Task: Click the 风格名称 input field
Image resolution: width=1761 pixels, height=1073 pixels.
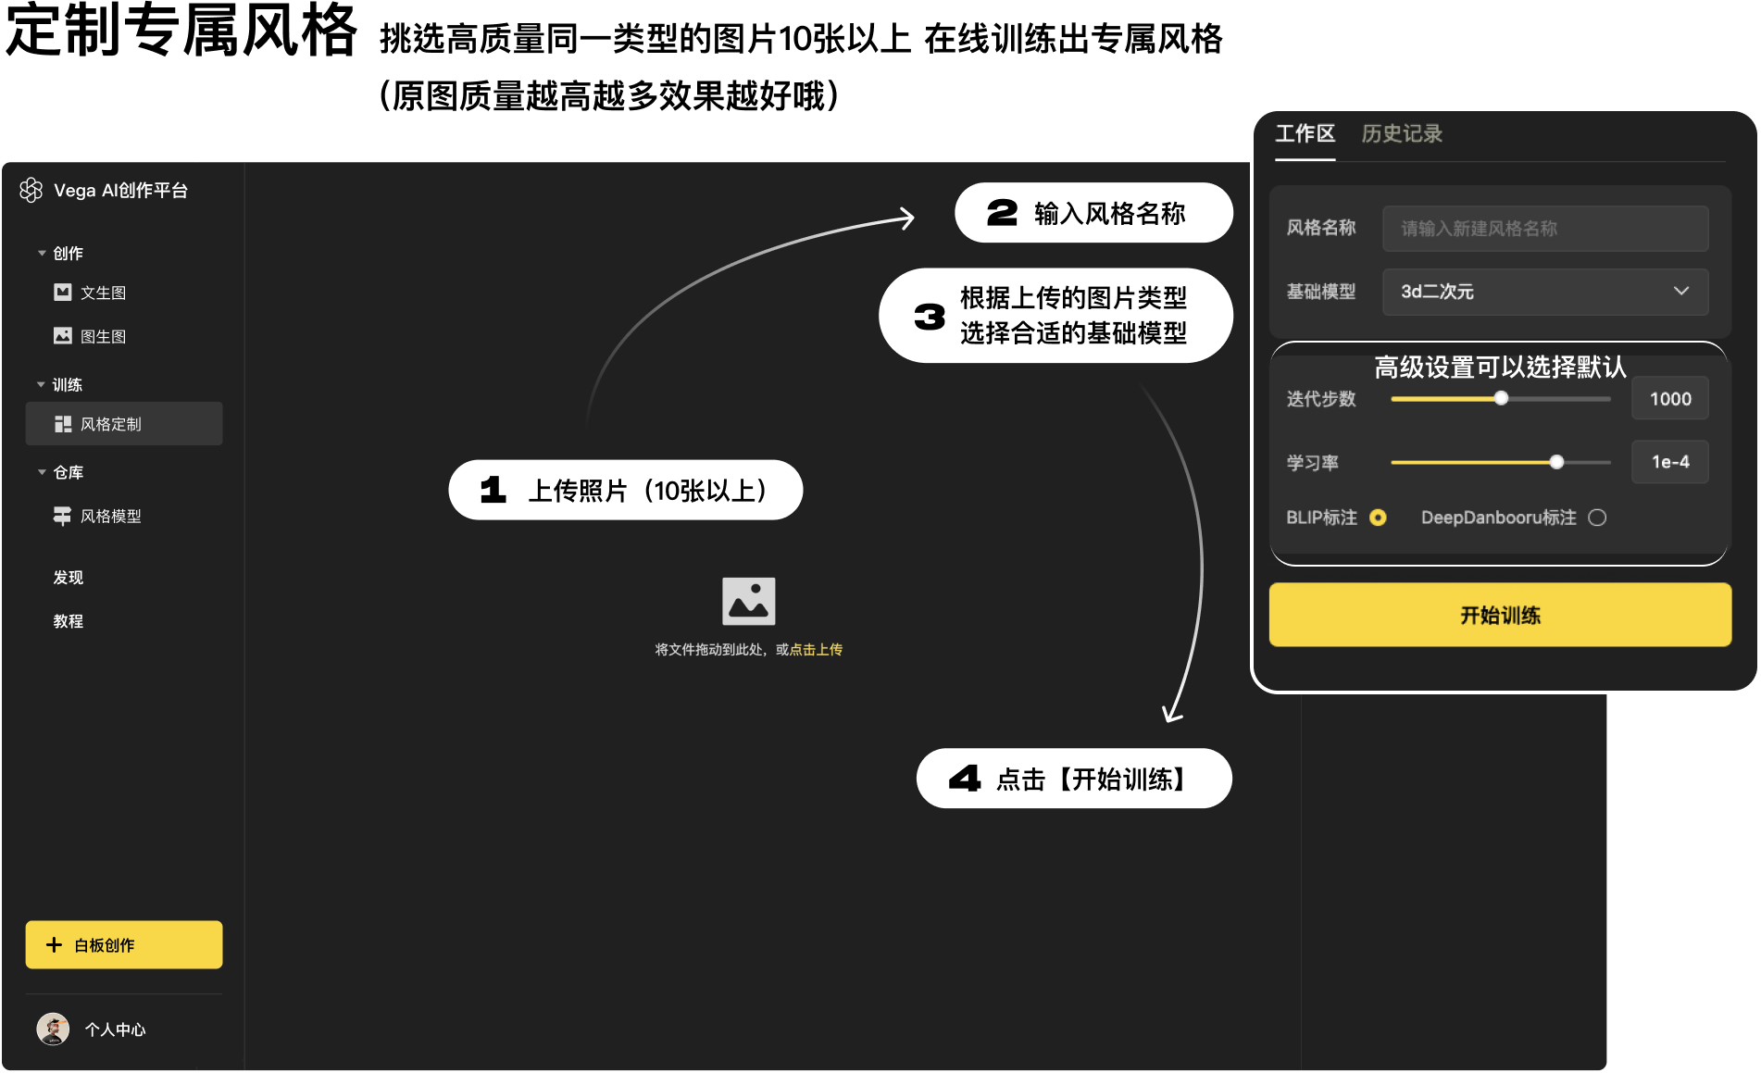Action: (1544, 229)
